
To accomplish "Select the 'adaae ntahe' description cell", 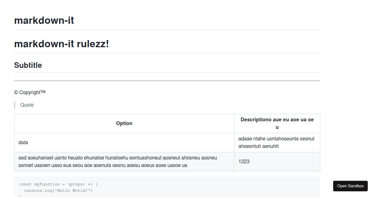I will pos(276,142).
